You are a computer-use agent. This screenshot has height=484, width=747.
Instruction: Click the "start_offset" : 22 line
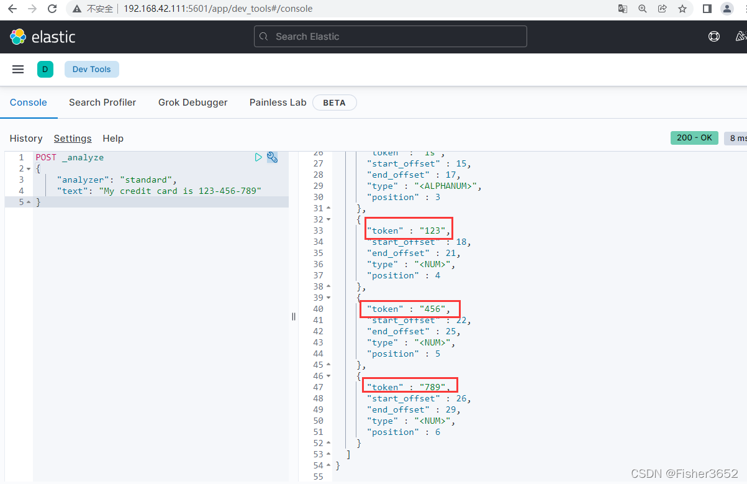point(419,320)
